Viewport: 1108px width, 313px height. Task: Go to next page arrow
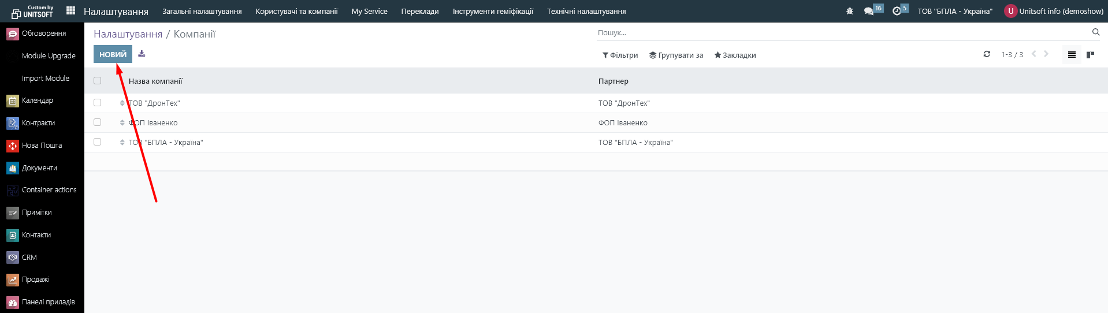(x=1046, y=54)
